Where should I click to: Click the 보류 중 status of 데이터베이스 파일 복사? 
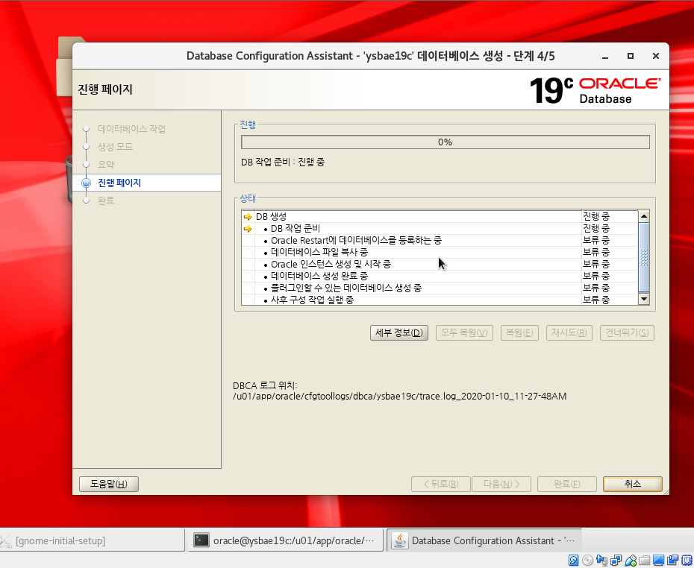[595, 253]
